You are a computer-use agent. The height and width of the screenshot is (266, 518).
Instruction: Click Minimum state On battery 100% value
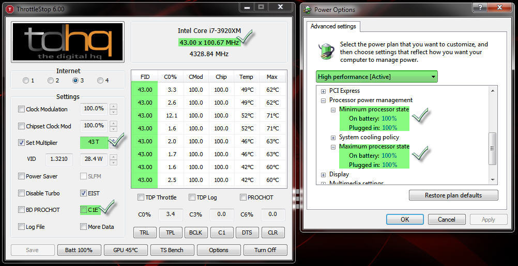(389, 119)
